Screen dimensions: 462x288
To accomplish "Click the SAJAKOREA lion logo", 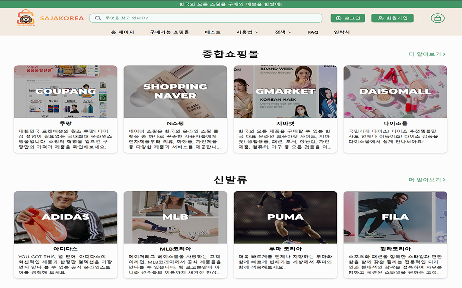I will [26, 18].
